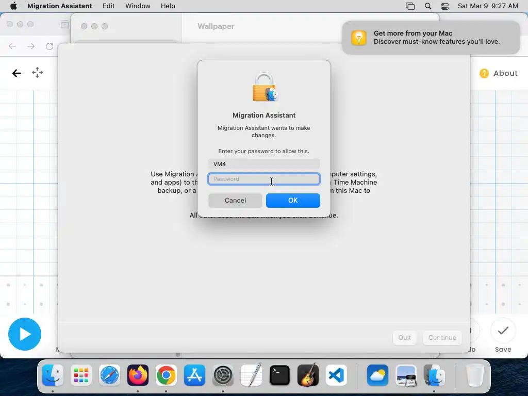528x396 pixels.
Task: Select the move/pan tool icon
Action: tap(37, 72)
